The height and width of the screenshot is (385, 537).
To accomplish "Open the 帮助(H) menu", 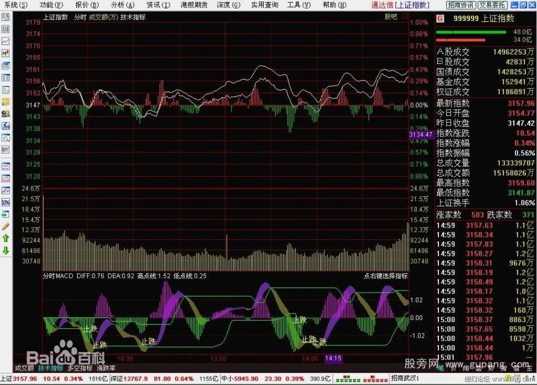I will coord(335,5).
